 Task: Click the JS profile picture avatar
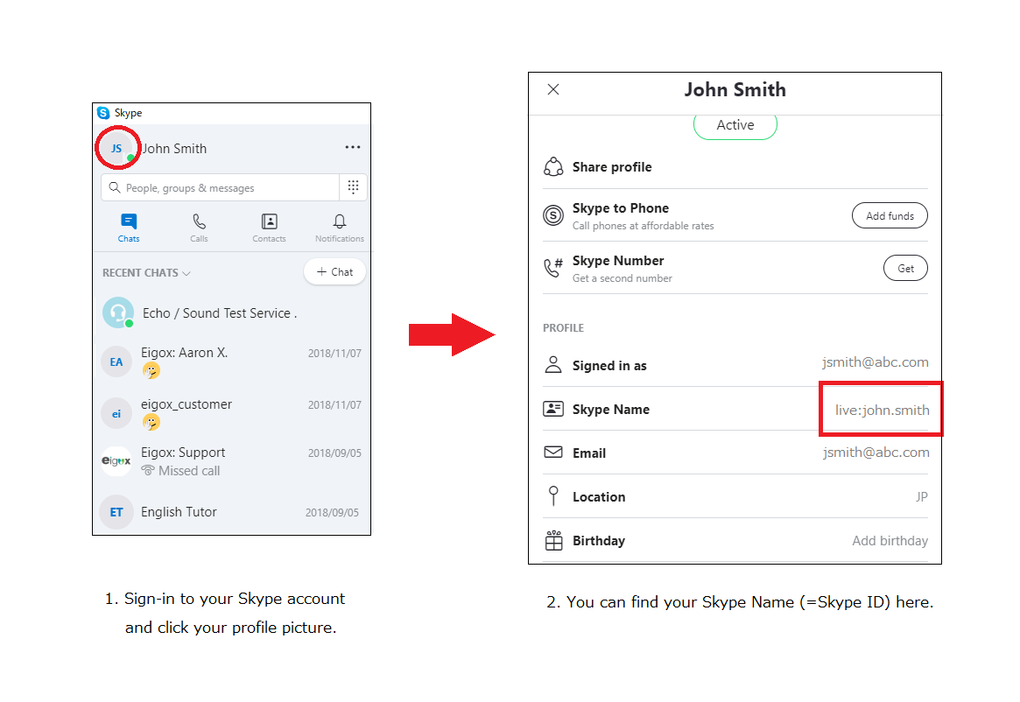(x=117, y=148)
